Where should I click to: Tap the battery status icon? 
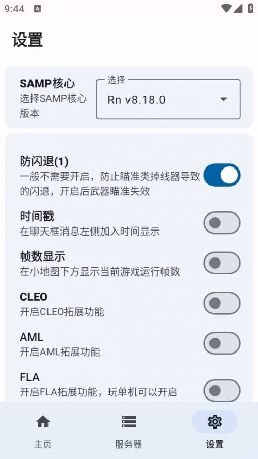250,8
